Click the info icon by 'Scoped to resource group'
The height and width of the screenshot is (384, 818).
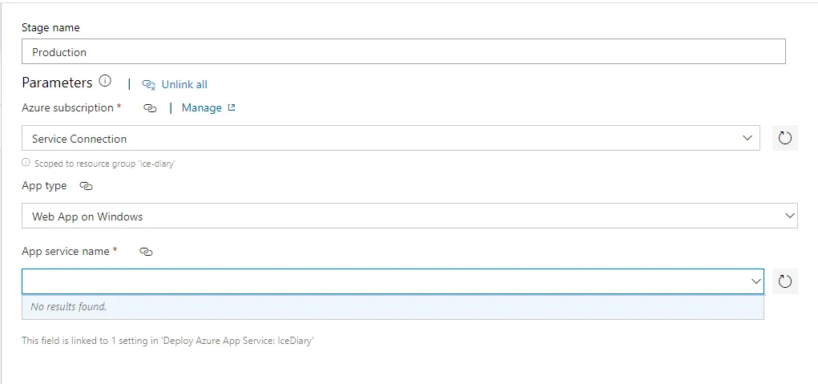coord(26,163)
